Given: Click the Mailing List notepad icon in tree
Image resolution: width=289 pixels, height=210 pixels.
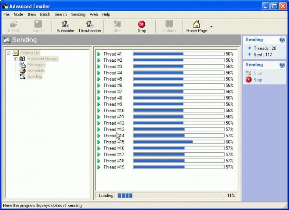Looking at the screenshot, I should 16,53.
